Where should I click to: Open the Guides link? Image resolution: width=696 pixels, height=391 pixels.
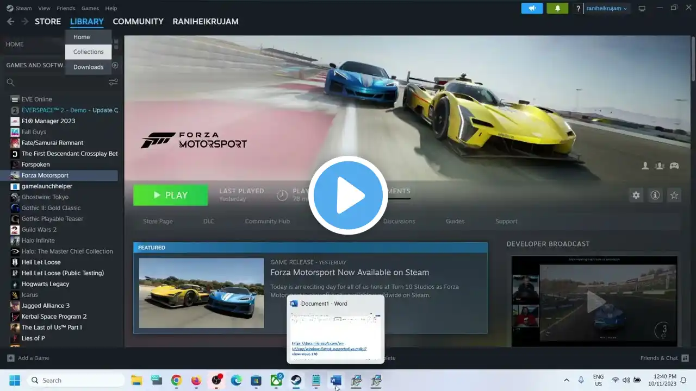[455, 221]
